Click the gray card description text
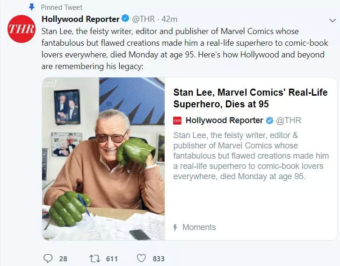Screen dimensions: 340x266 click(251, 156)
